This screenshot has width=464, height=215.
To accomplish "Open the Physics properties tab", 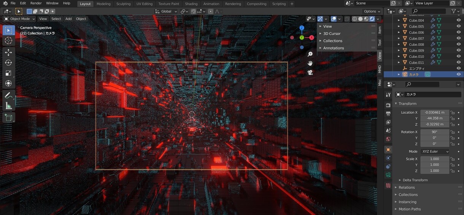I will click(x=388, y=158).
